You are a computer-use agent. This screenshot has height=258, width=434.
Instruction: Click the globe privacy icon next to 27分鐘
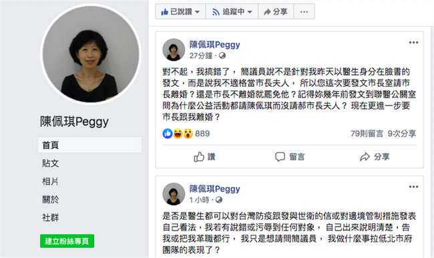click(x=222, y=55)
